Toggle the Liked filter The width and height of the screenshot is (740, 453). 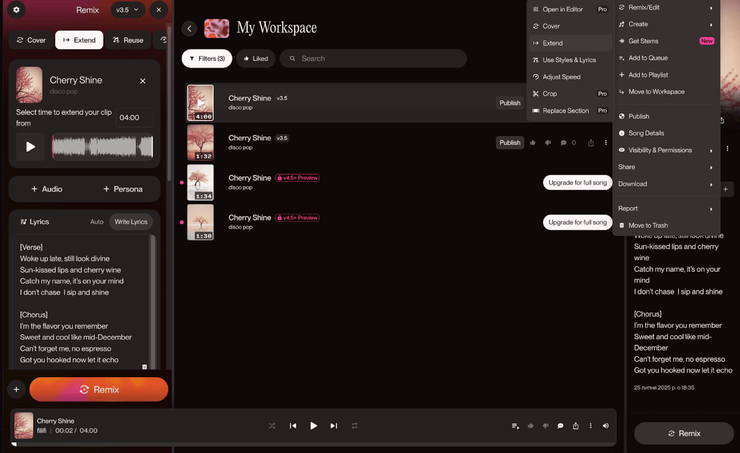[x=256, y=59]
